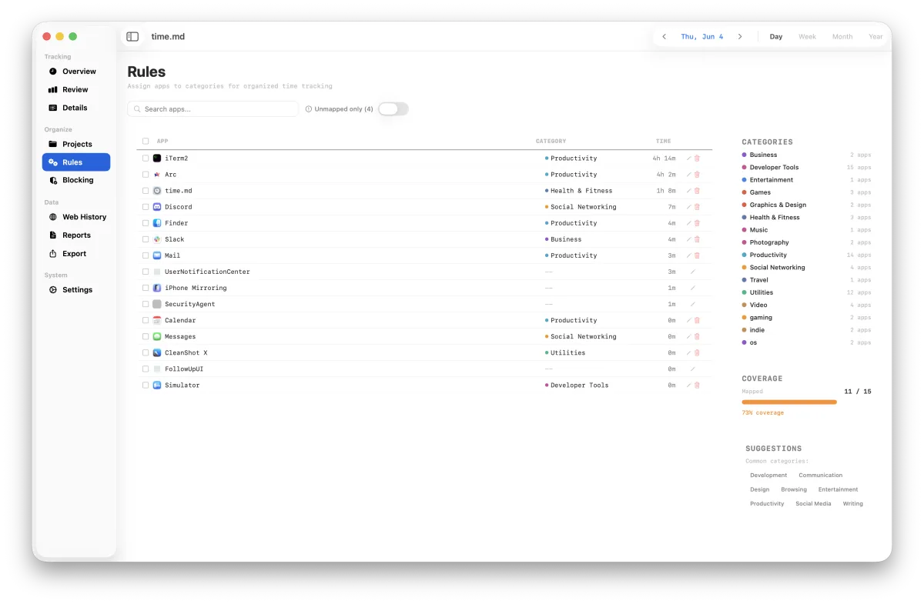924x604 pixels.
Task: Click the Messages app icon
Action: pyautogui.click(x=157, y=336)
